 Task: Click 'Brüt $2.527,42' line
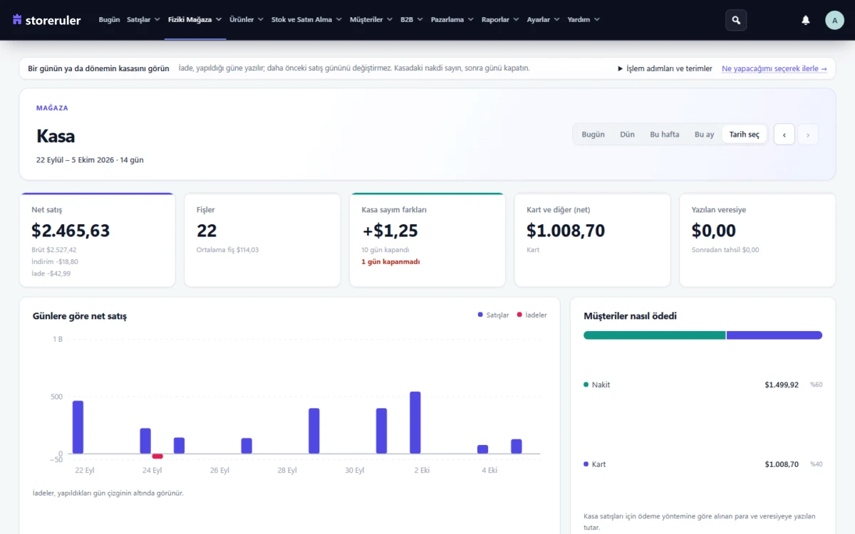click(54, 250)
